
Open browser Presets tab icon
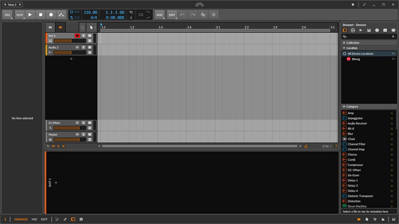click(x=353, y=30)
